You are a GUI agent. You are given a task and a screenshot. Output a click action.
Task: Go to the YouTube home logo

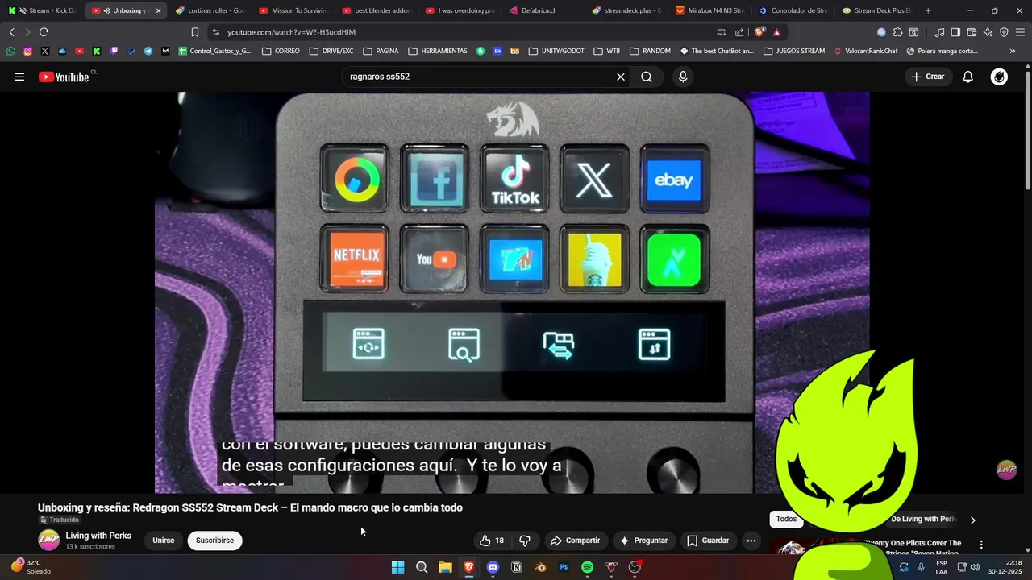[x=64, y=77]
